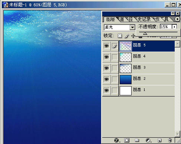The width and height of the screenshot is (181, 144).
Task: Select the white 图层 1 thumbnail
Action: 126,91
